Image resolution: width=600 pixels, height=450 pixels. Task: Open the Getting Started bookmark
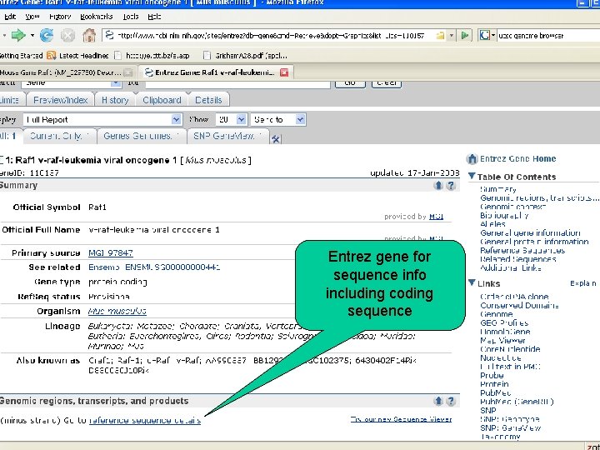(22, 56)
